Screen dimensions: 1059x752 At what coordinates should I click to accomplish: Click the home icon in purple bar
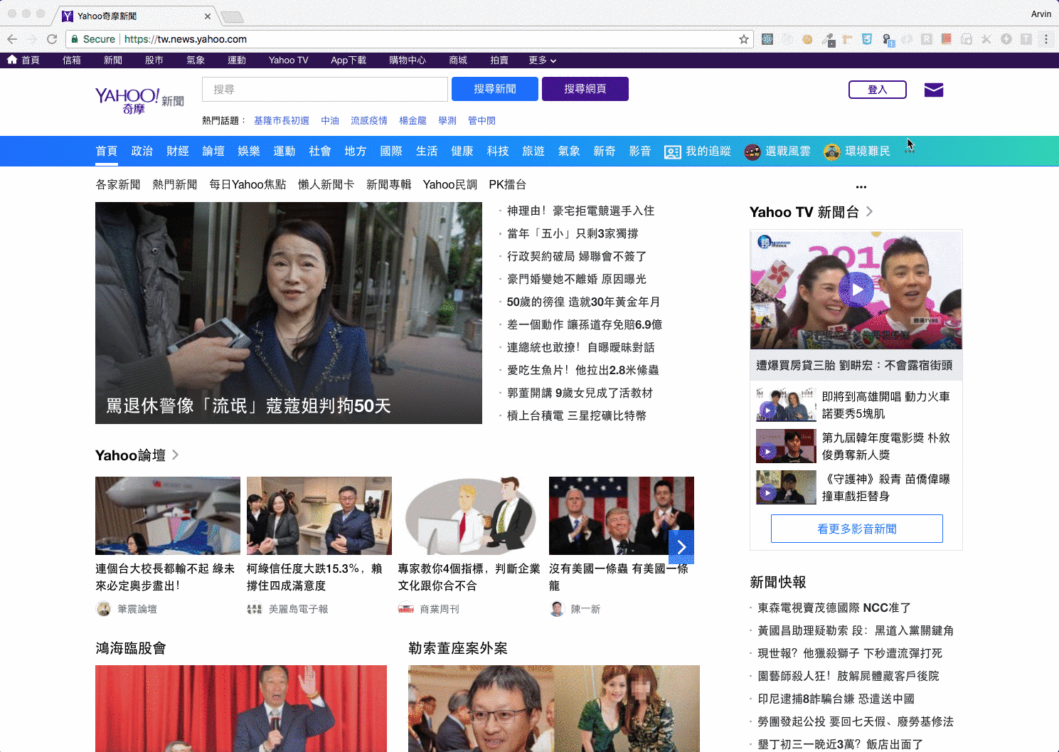tap(12, 60)
